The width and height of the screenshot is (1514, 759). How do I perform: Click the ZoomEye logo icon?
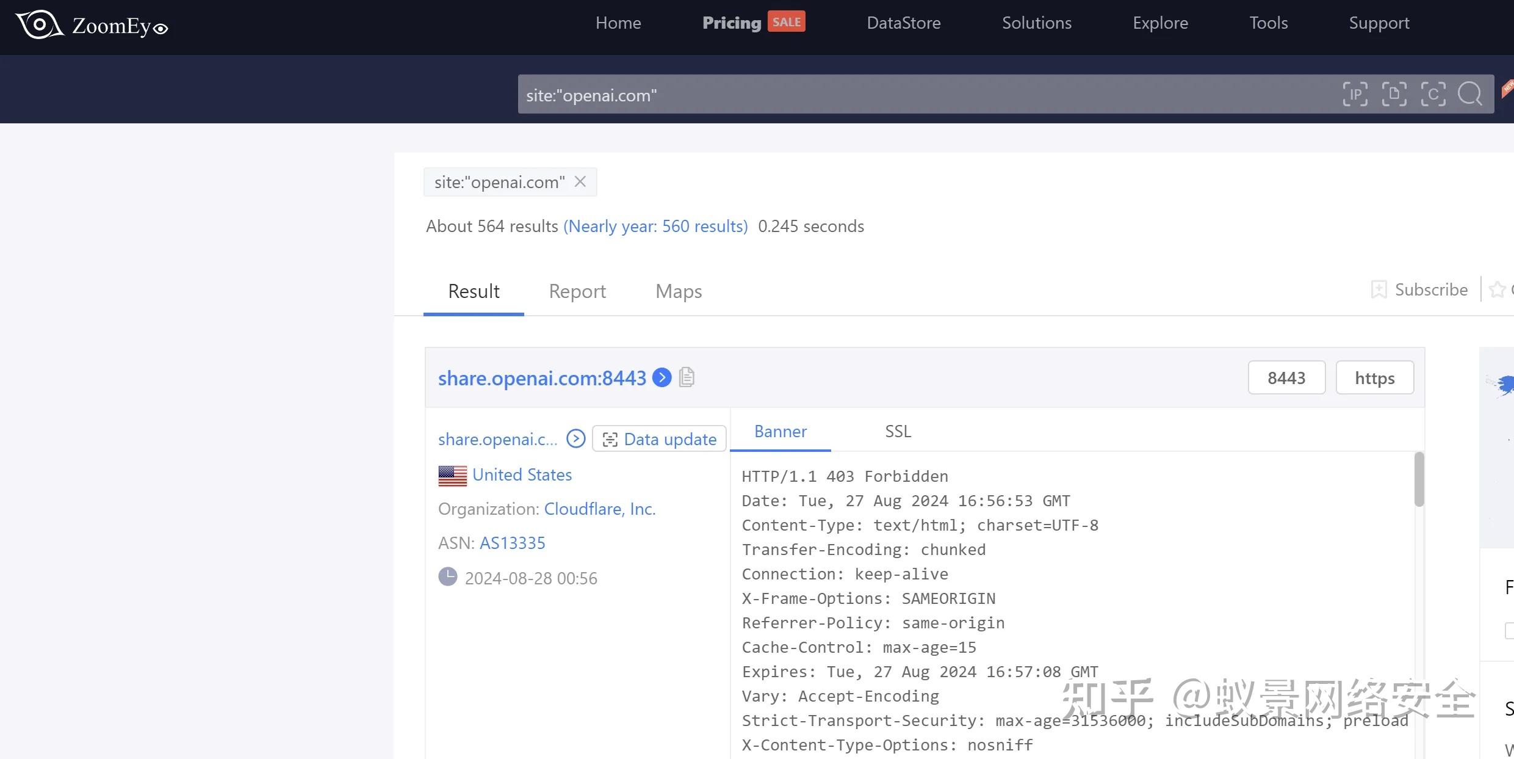[39, 25]
